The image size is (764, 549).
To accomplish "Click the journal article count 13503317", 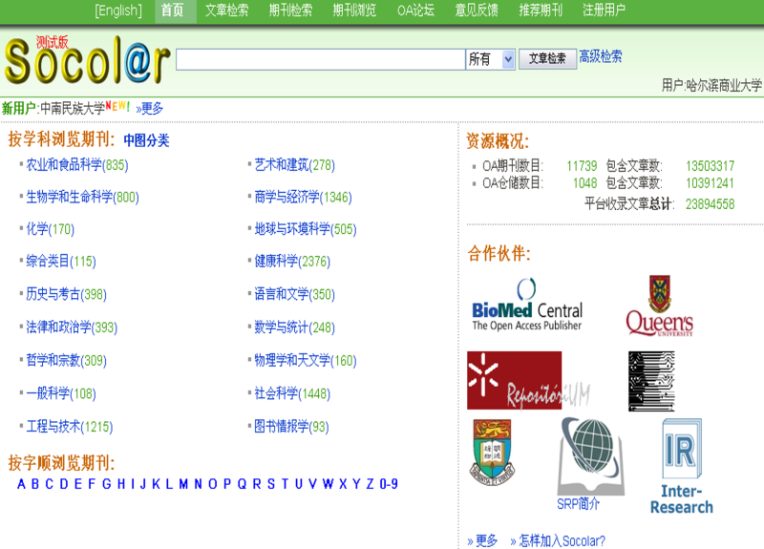I will point(710,166).
